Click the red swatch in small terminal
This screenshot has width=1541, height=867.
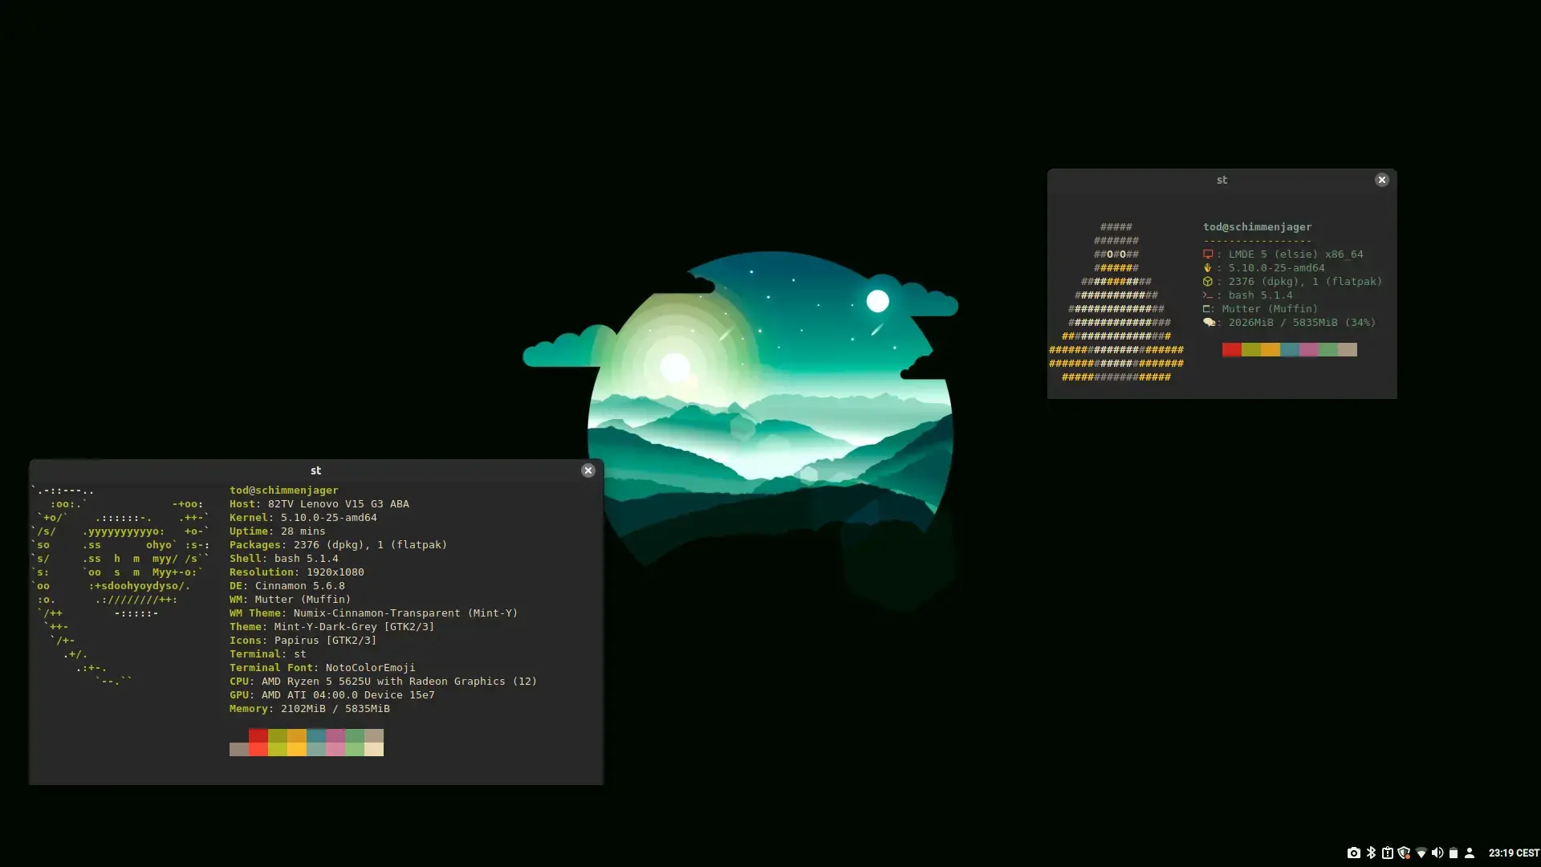click(x=1231, y=349)
